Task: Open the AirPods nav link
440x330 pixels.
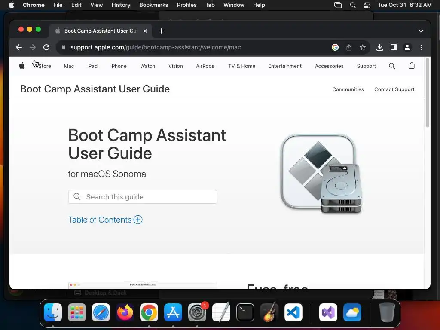Action: [205, 66]
